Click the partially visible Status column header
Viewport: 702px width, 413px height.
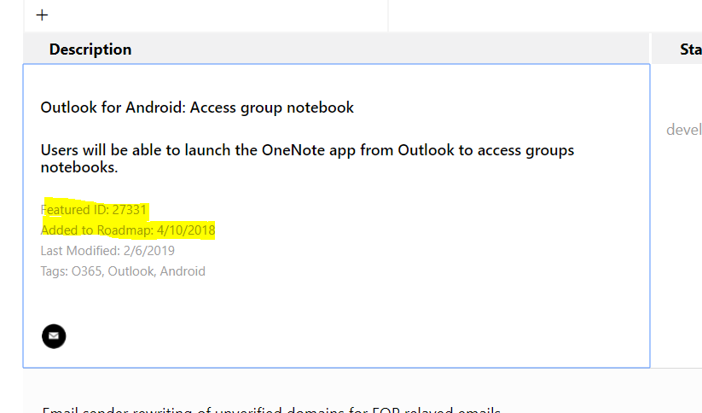[x=689, y=49]
